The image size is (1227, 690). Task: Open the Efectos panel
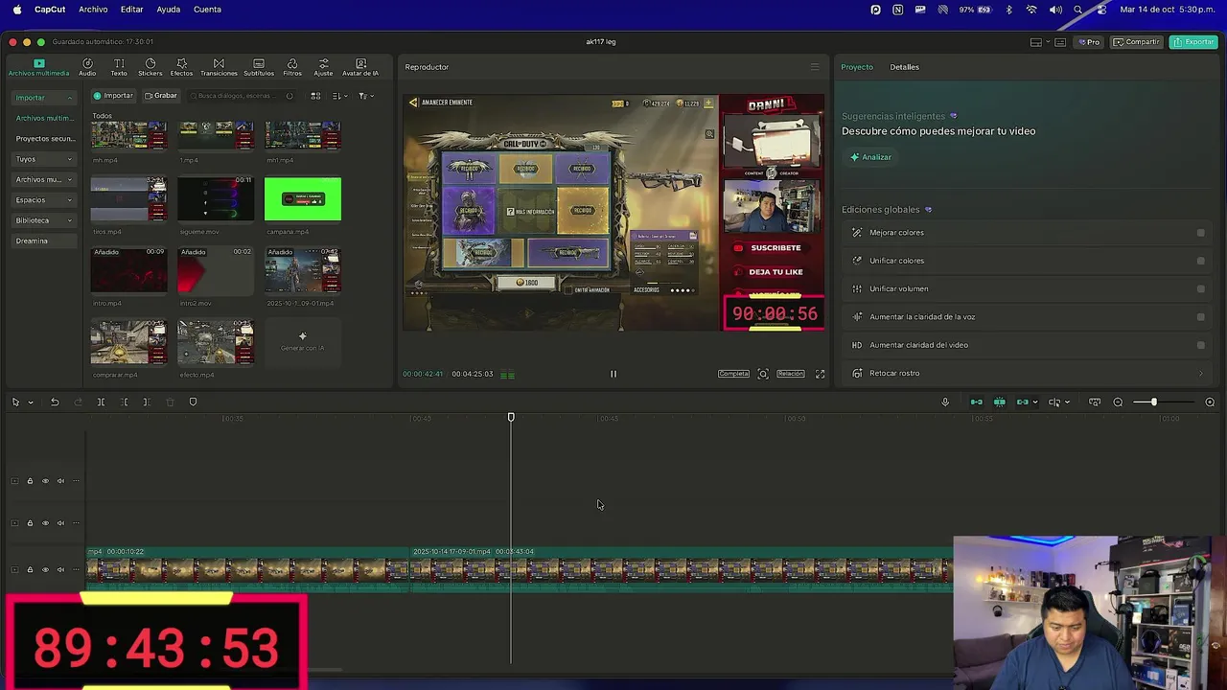tap(181, 67)
